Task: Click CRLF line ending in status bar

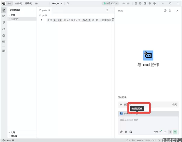Action: (153, 140)
